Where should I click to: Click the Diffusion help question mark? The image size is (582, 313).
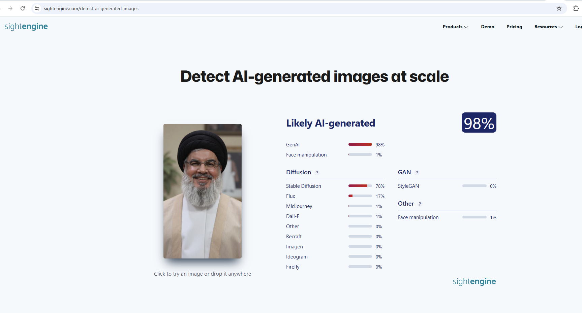pos(317,173)
